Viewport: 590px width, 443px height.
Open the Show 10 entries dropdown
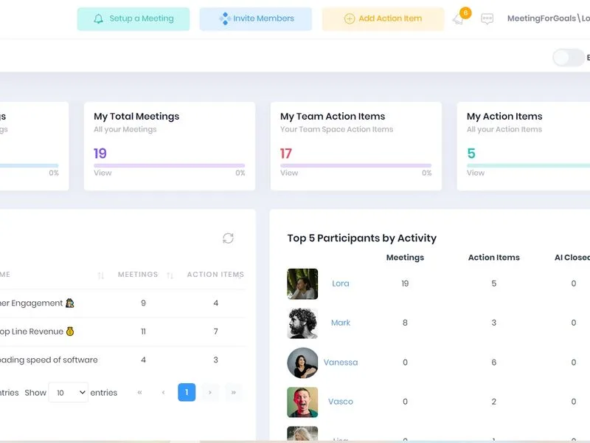69,393
